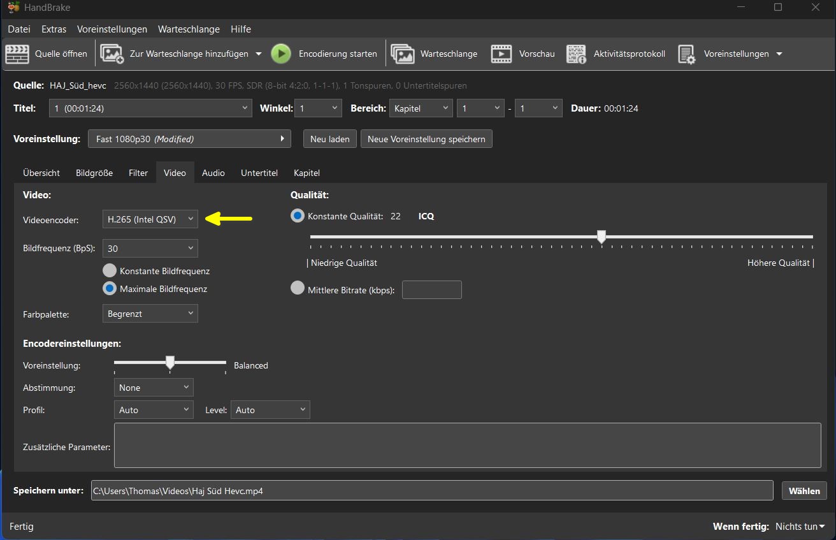This screenshot has height=540, width=836.
Task: Click the Dauer value 00:01:24
Action: coord(621,108)
